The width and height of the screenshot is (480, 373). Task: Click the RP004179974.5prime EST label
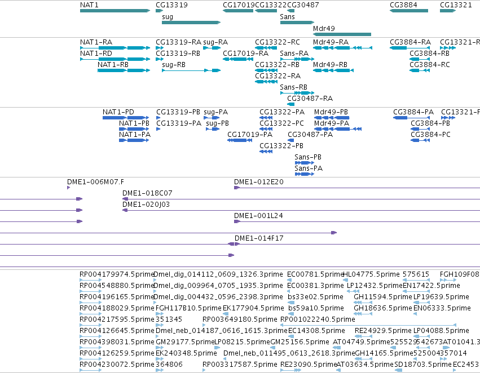pos(116,274)
